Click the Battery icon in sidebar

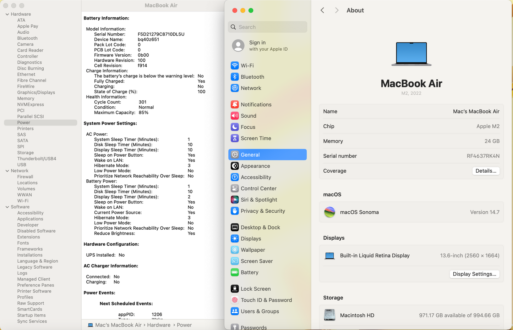point(235,272)
